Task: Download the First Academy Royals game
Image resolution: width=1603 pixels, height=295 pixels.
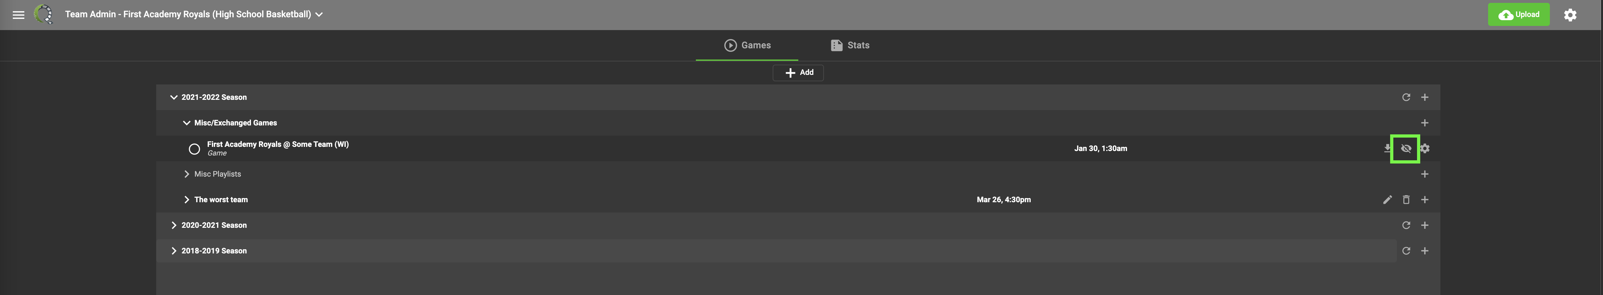Action: tap(1387, 149)
